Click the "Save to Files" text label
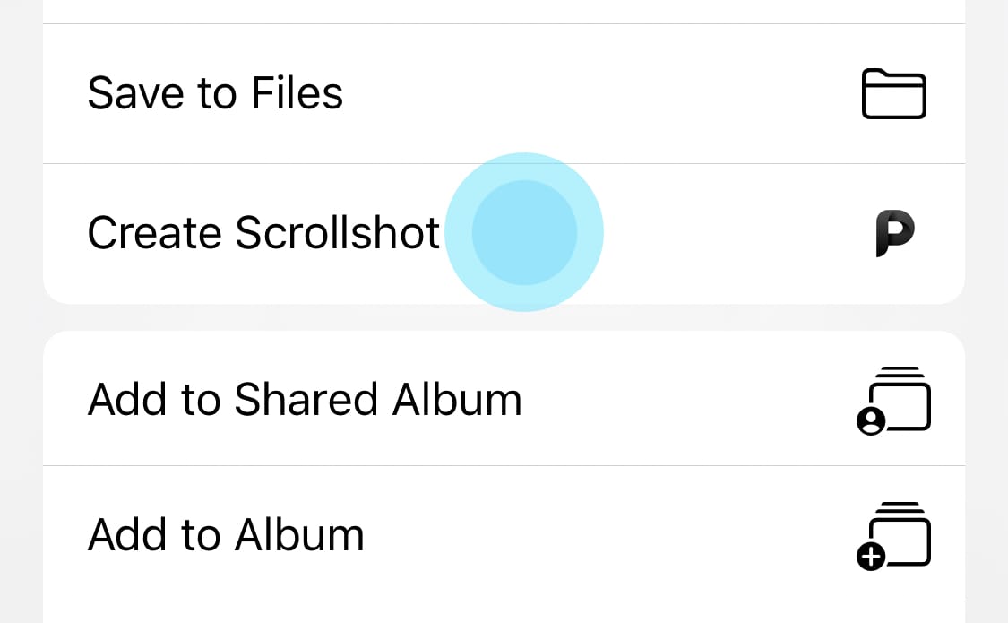This screenshot has height=623, width=1008. tap(215, 94)
